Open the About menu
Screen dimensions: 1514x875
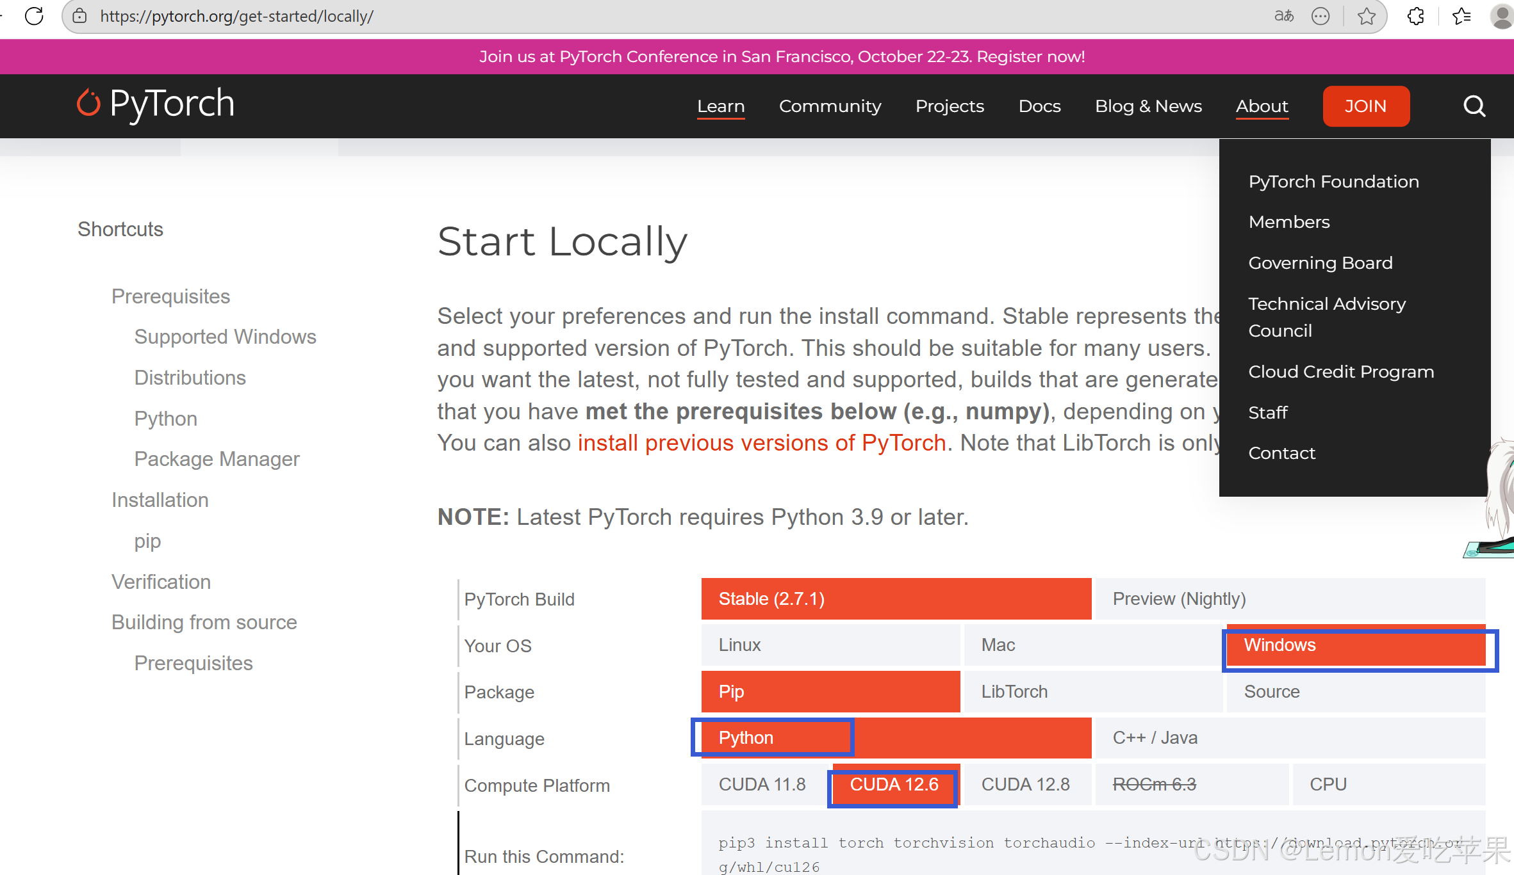coord(1262,106)
